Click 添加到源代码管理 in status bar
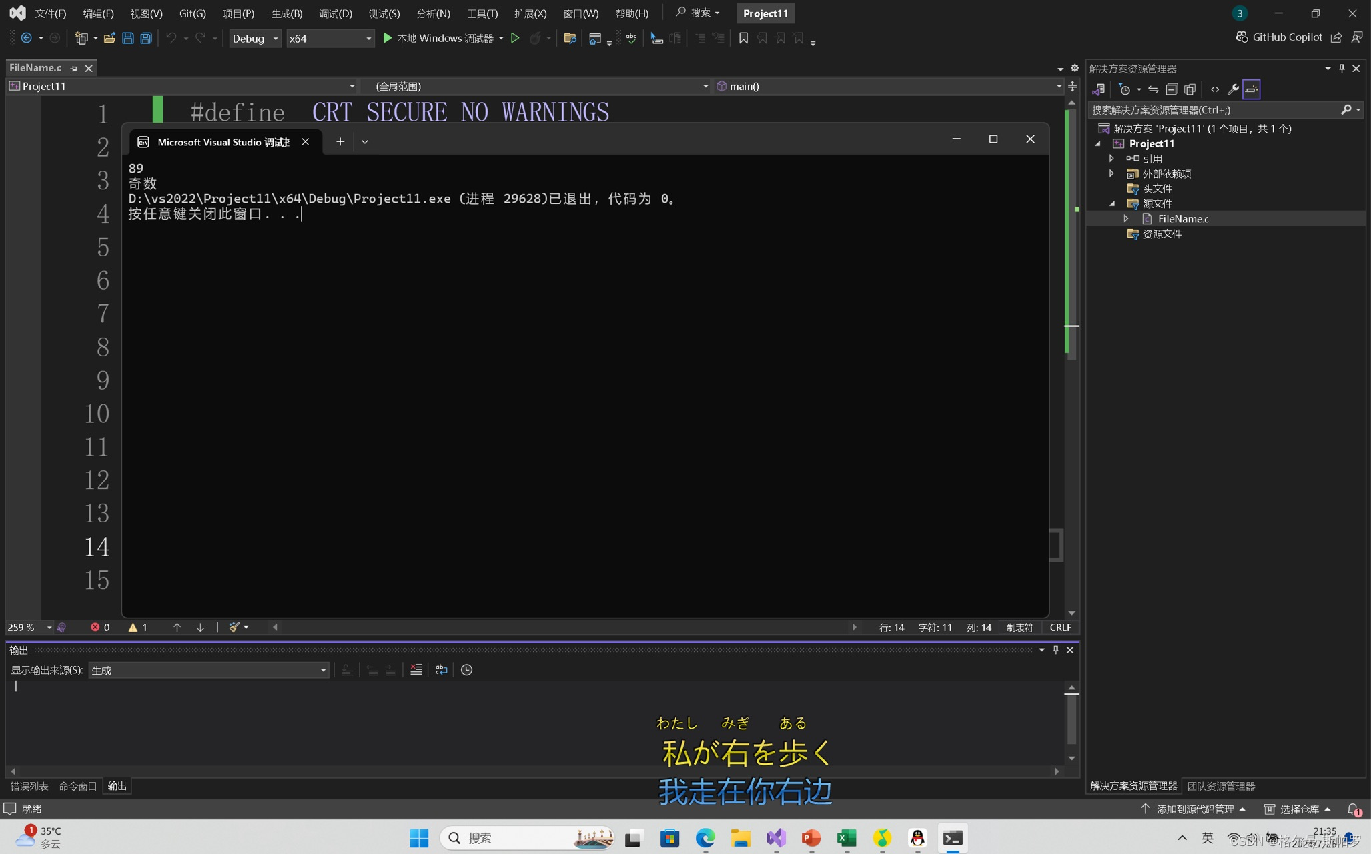1371x854 pixels. [1194, 809]
